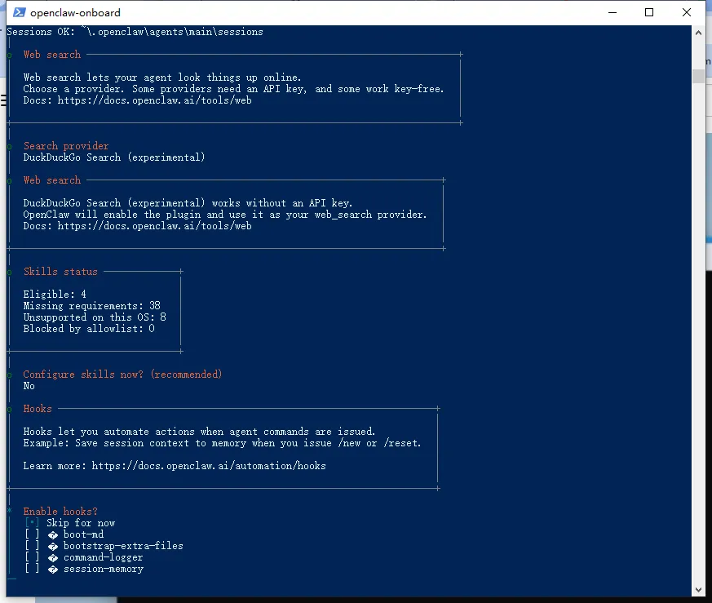
Task: Click the openclaw-onboard window title
Action: click(x=75, y=13)
